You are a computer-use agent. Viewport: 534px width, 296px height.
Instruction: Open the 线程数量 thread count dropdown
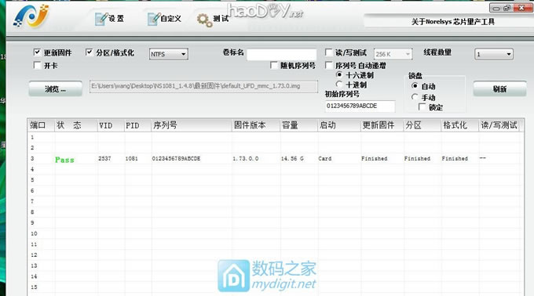(x=494, y=54)
